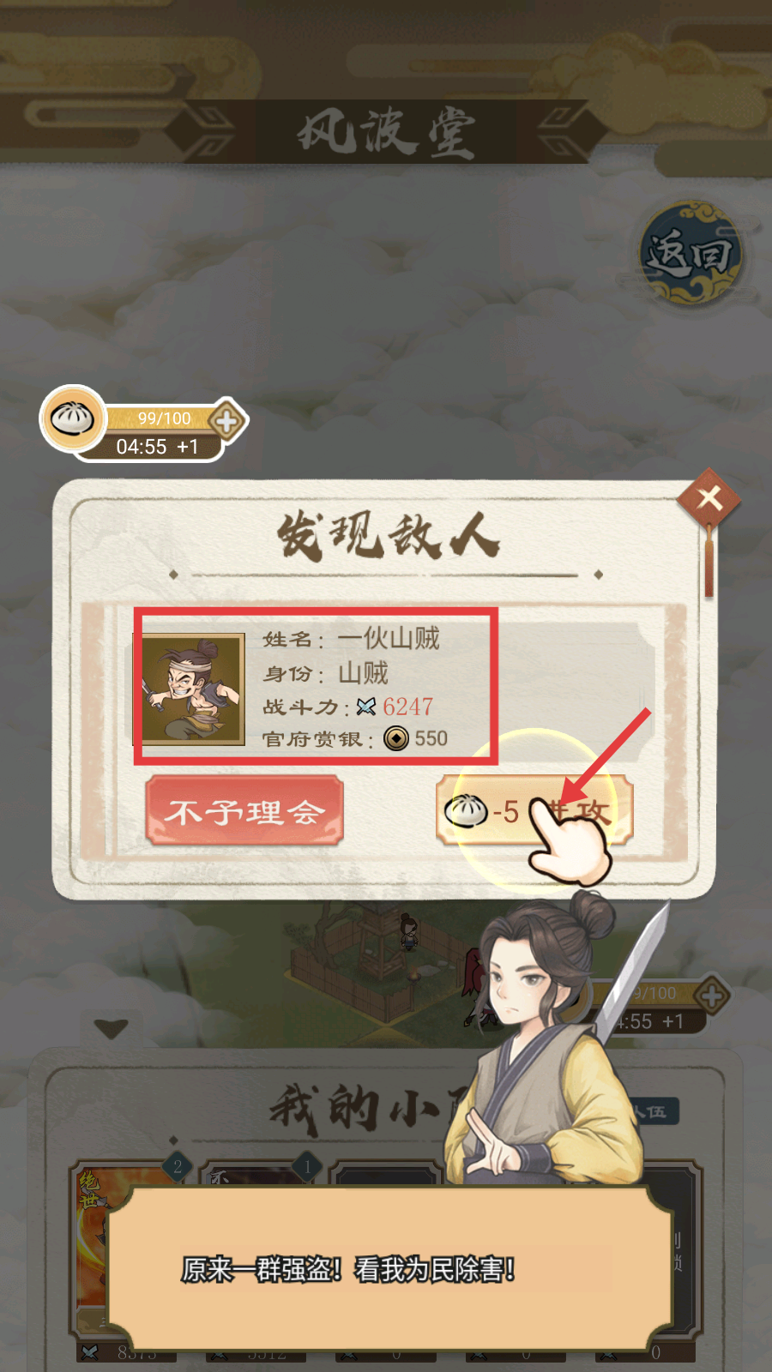Tap the round 返回 return button

pos(691,254)
